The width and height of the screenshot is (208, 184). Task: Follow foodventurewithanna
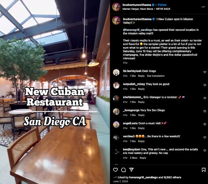pyautogui.click(x=162, y=5)
